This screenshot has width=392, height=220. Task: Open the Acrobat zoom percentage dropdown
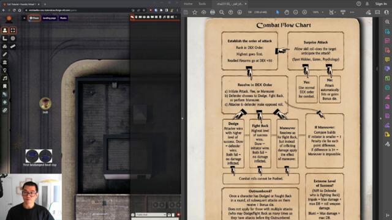(x=317, y=12)
